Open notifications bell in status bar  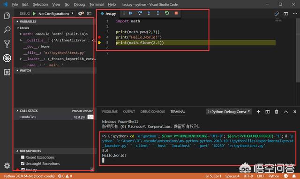coord(294,176)
